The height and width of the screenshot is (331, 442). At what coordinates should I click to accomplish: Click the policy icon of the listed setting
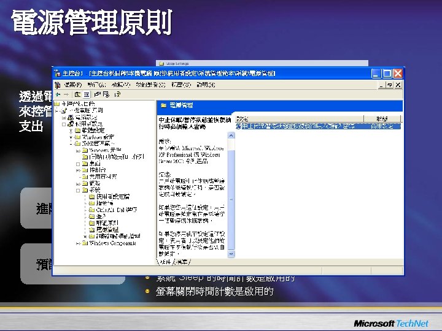pyautogui.click(x=238, y=126)
